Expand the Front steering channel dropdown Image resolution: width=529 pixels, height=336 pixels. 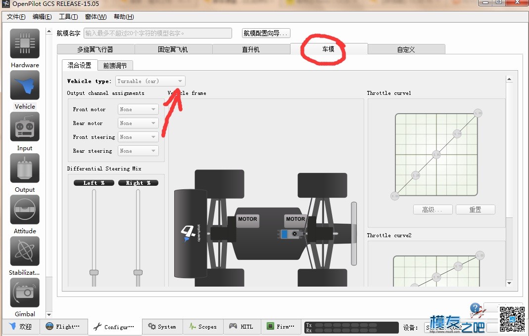pyautogui.click(x=138, y=137)
